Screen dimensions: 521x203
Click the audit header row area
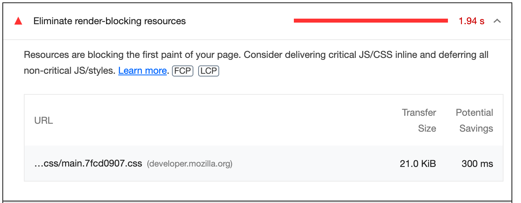pos(257,21)
